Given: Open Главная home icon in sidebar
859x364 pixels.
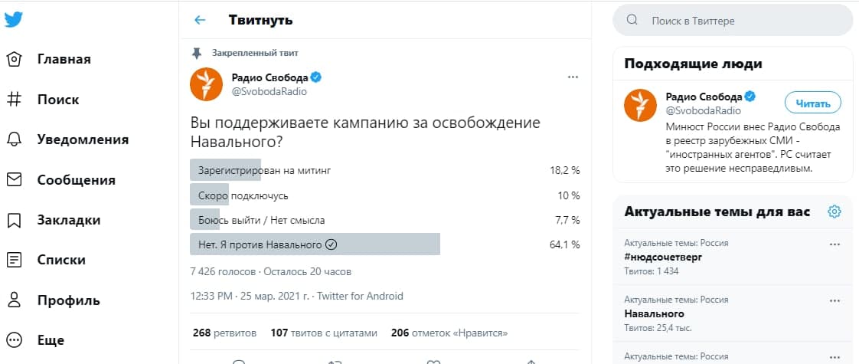Looking at the screenshot, I should pos(14,59).
